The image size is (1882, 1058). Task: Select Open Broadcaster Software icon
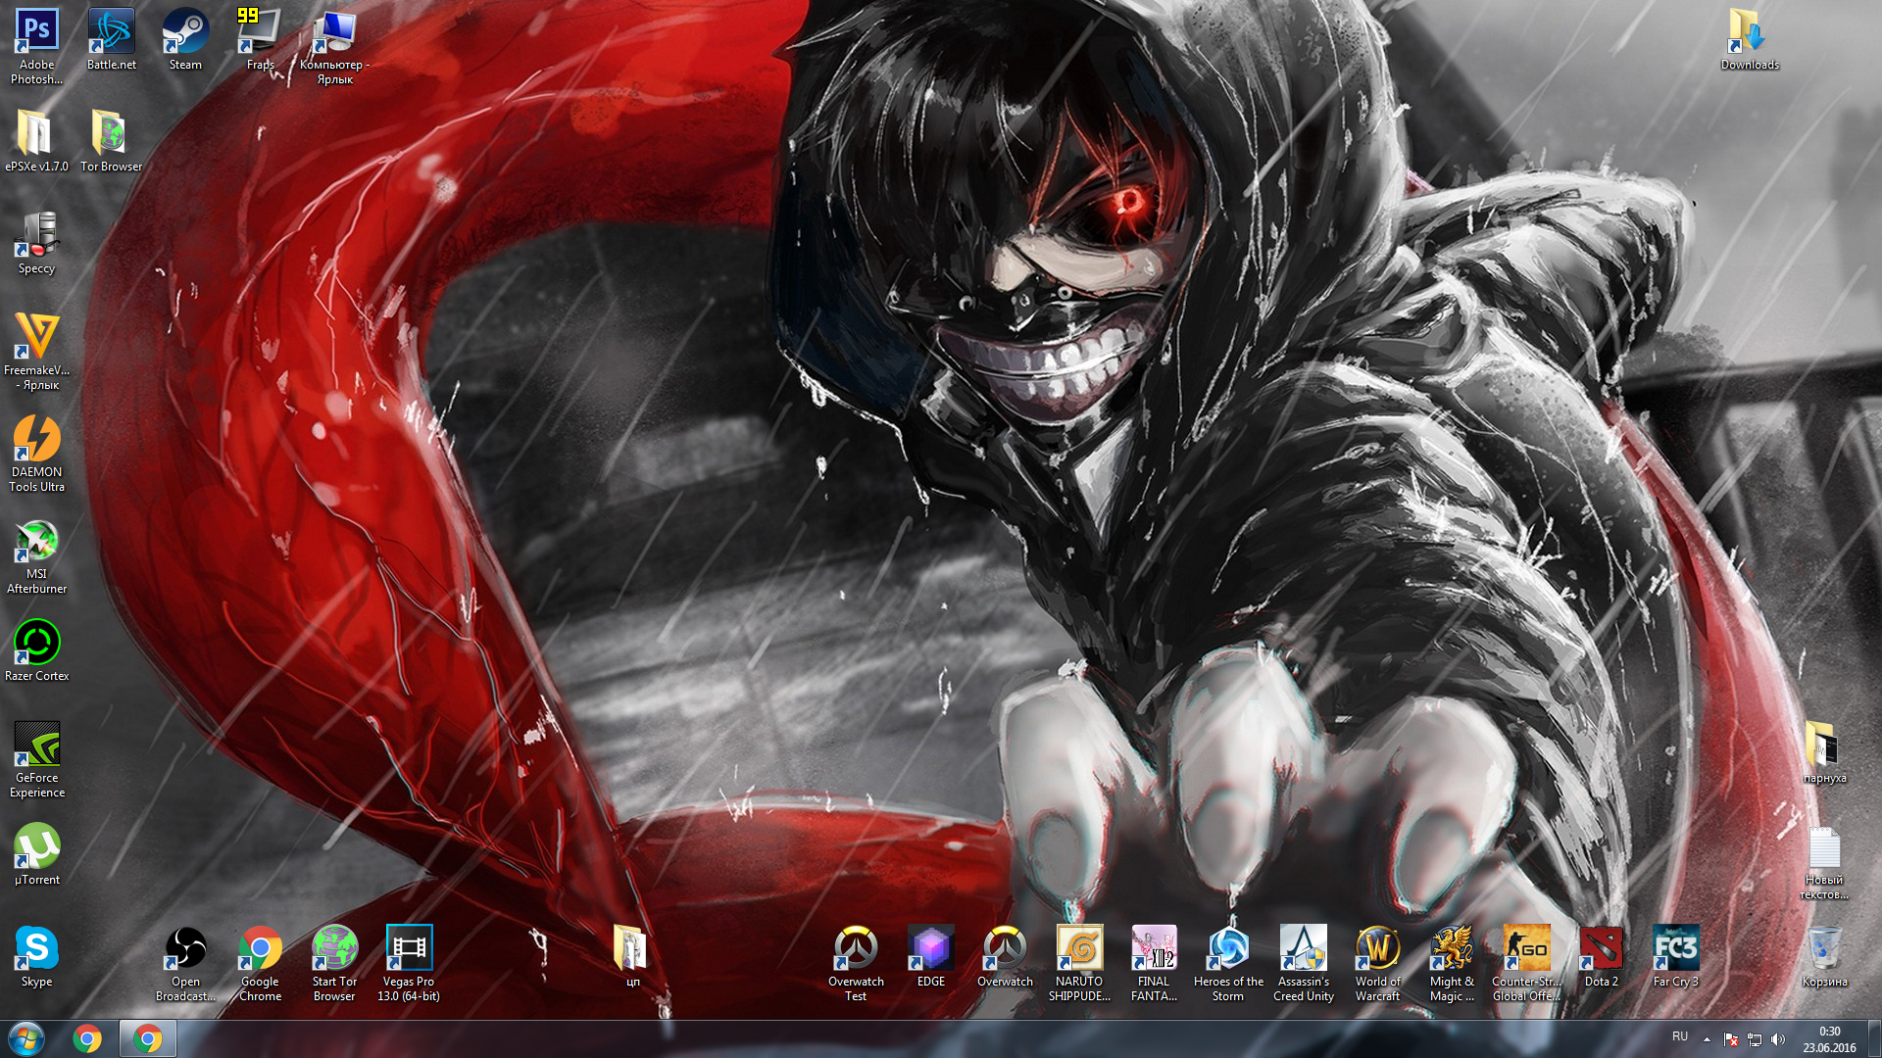coord(185,964)
